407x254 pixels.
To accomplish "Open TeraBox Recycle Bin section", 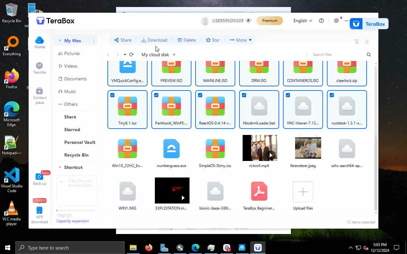I will click(76, 155).
